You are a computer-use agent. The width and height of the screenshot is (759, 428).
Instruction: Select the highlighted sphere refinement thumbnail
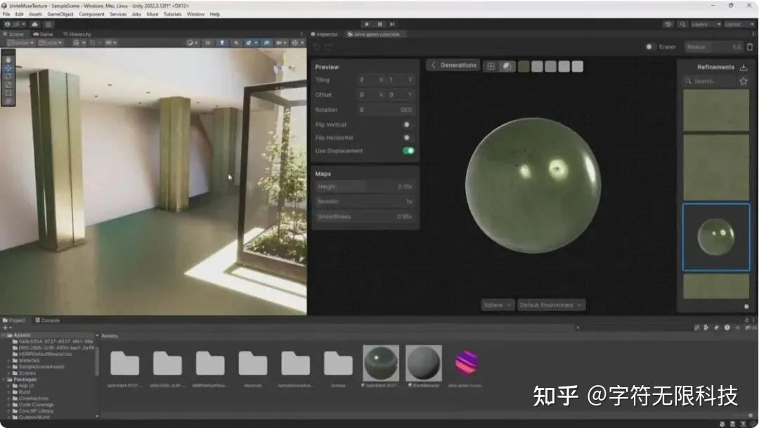[x=716, y=237]
